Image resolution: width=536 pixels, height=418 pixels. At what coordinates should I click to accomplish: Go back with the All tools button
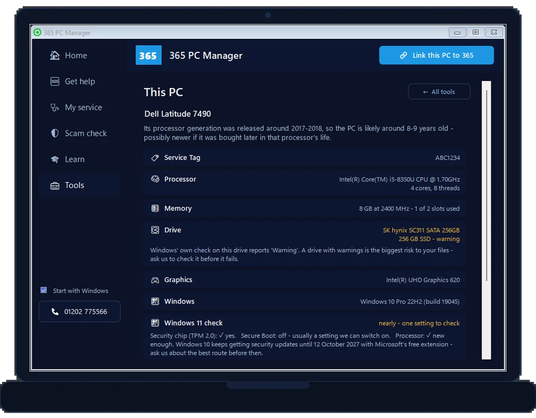[439, 92]
